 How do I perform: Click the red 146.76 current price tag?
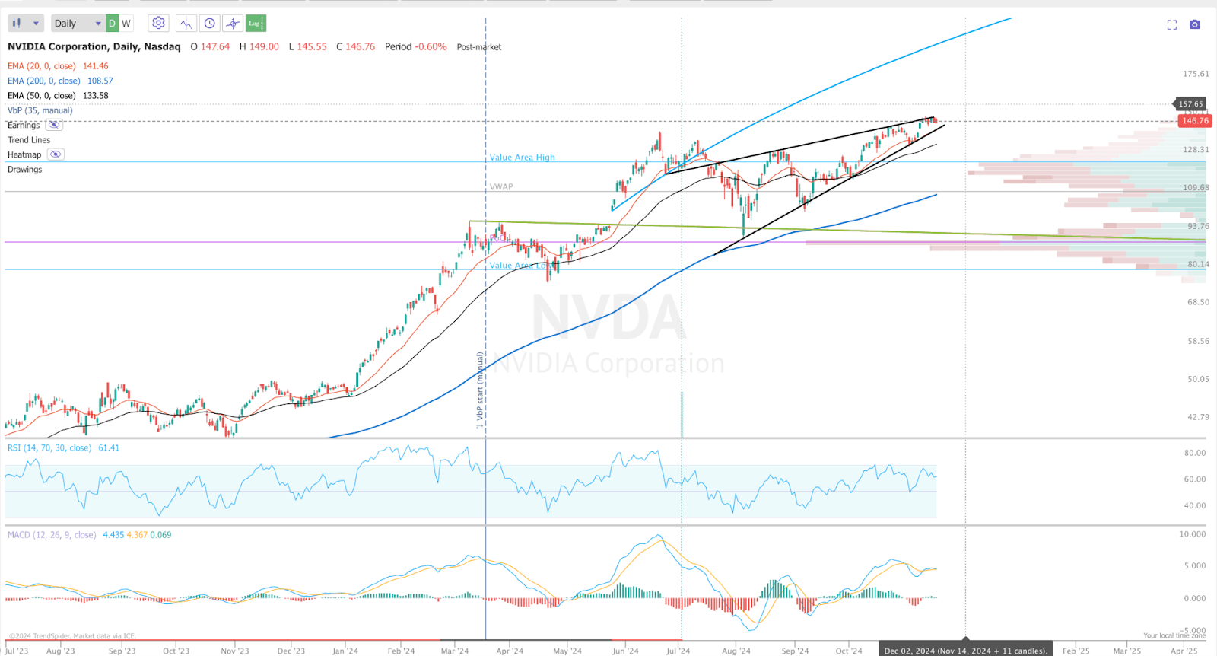point(1195,121)
